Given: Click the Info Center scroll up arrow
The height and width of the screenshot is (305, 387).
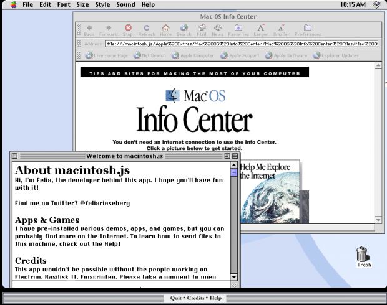Looking at the screenshot, I should click(378, 65).
